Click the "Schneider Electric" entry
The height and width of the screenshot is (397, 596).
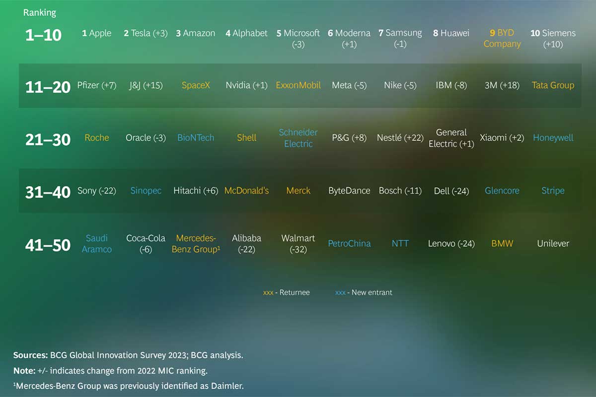point(298,138)
